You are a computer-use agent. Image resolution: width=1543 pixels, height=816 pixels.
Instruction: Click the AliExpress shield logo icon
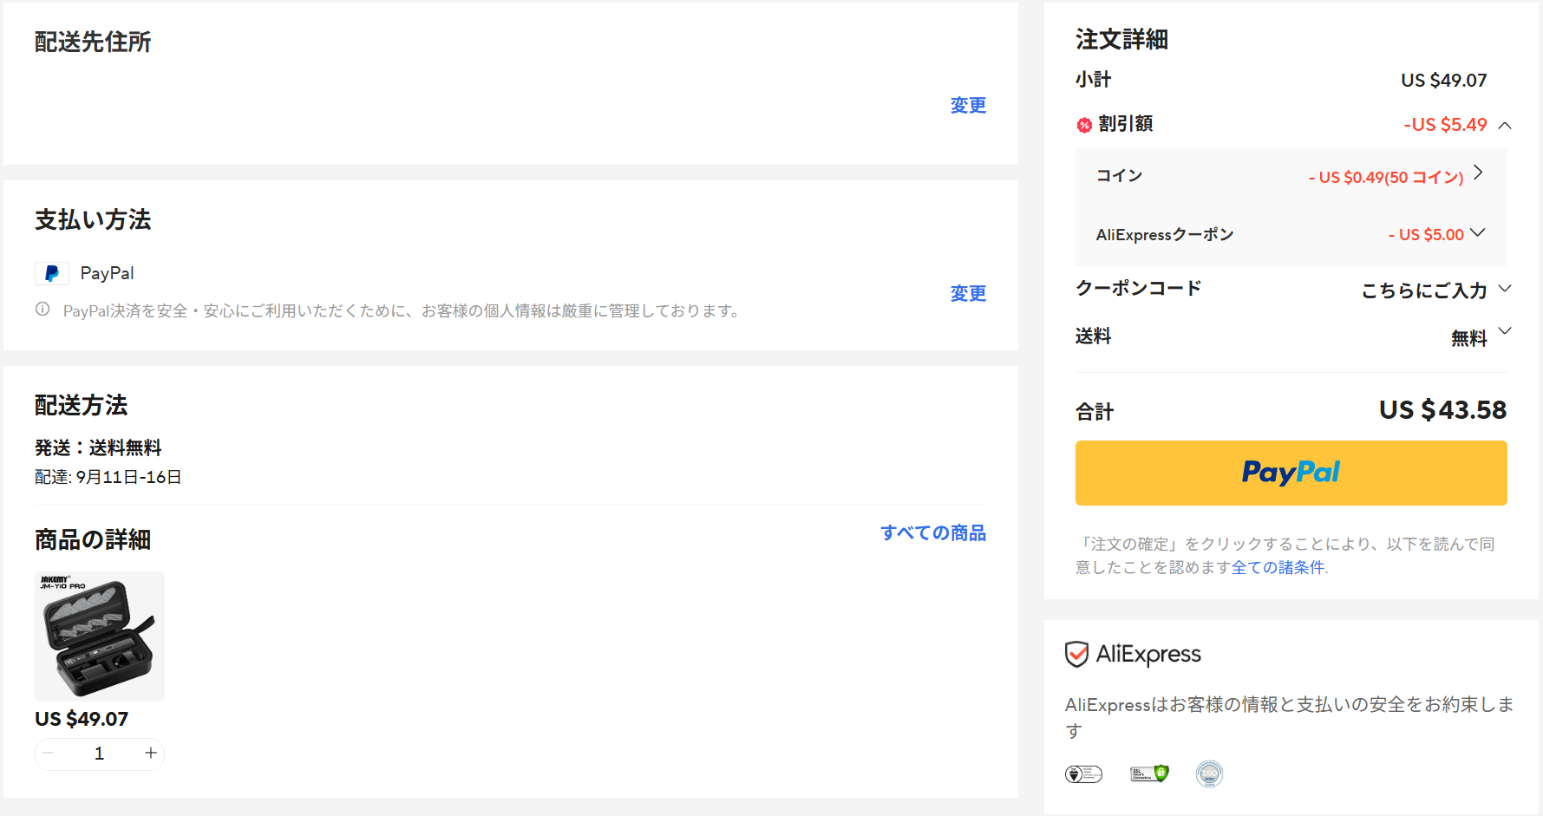(x=1076, y=654)
